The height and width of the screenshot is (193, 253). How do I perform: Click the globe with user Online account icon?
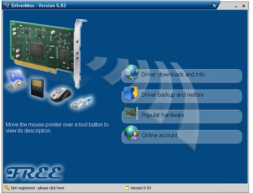(x=131, y=133)
